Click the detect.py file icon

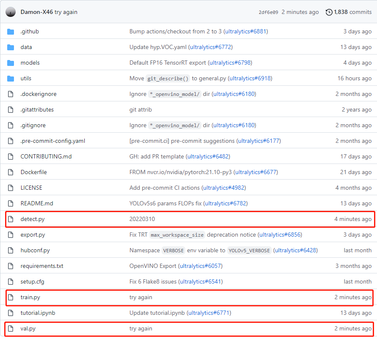pos(11,219)
